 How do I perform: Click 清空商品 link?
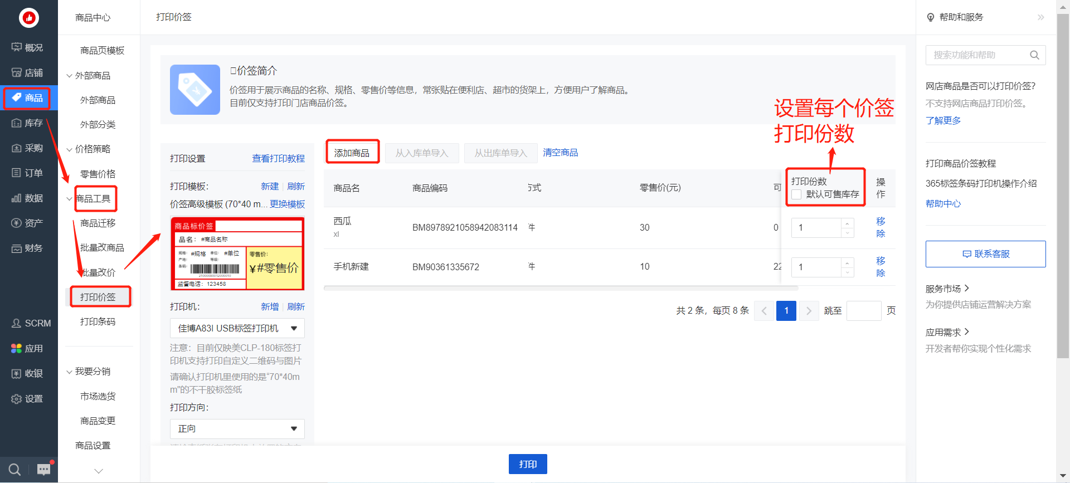pyautogui.click(x=561, y=153)
